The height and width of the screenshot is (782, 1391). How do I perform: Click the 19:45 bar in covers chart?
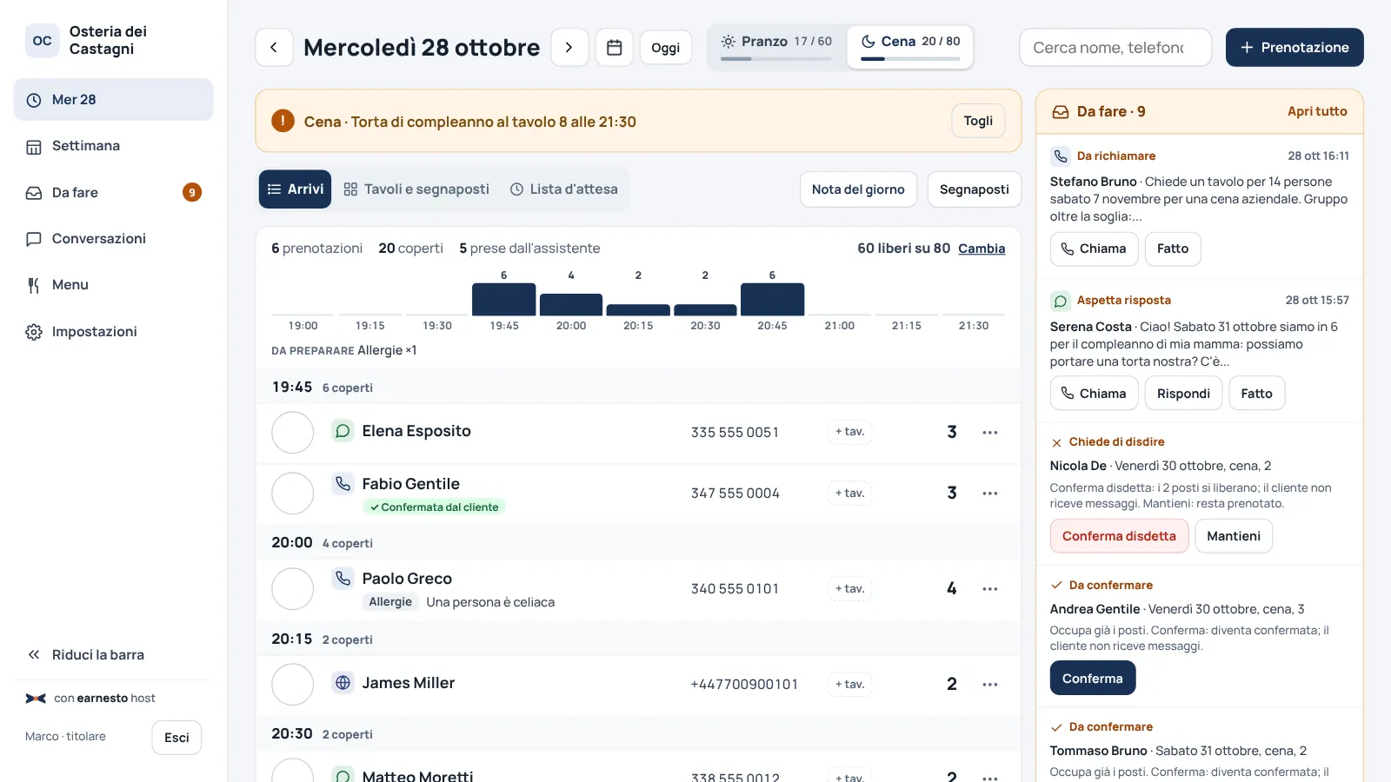tap(504, 299)
